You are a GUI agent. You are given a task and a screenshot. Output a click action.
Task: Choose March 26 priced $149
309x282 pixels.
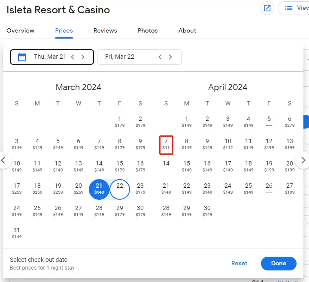point(58,210)
